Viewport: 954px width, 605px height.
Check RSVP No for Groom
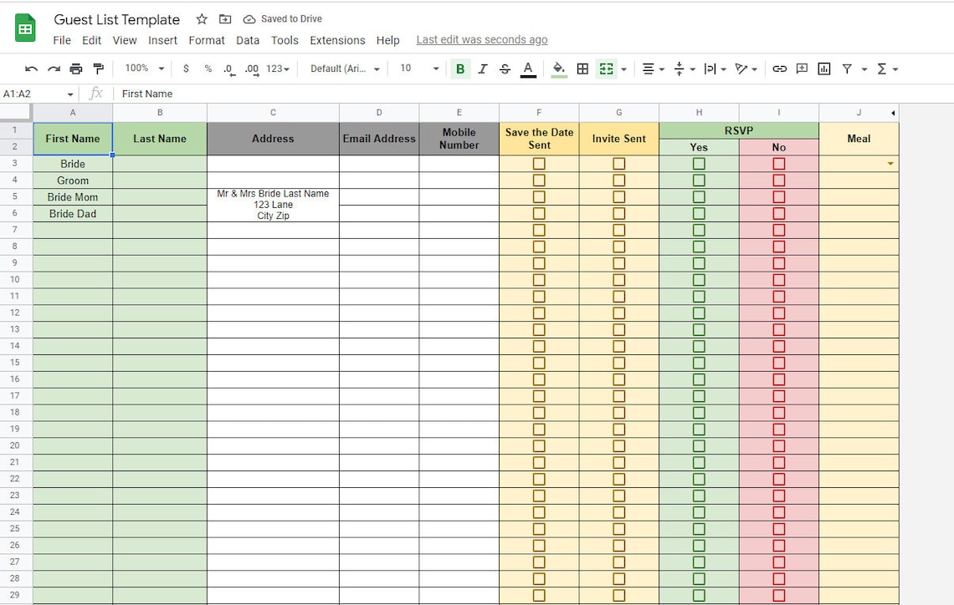pos(779,180)
